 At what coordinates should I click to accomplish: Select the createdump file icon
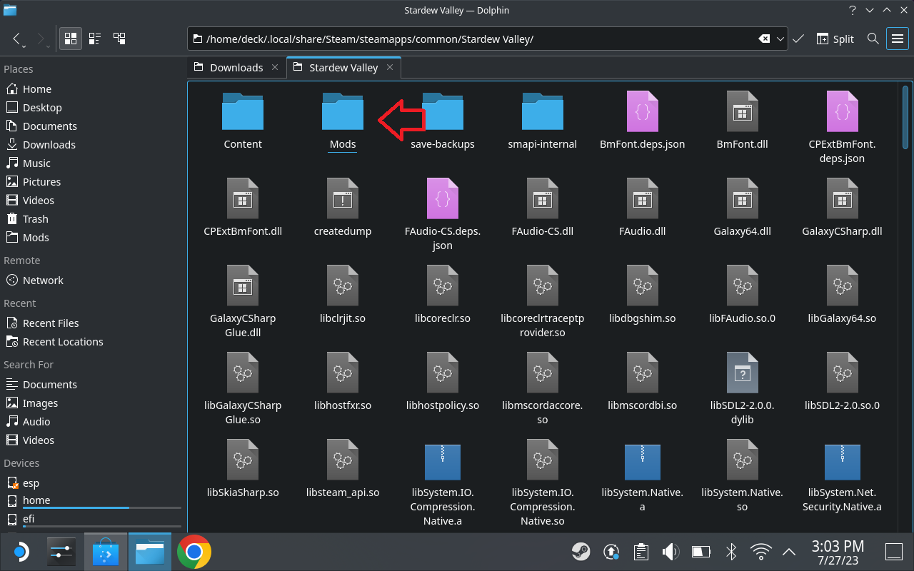point(343,200)
